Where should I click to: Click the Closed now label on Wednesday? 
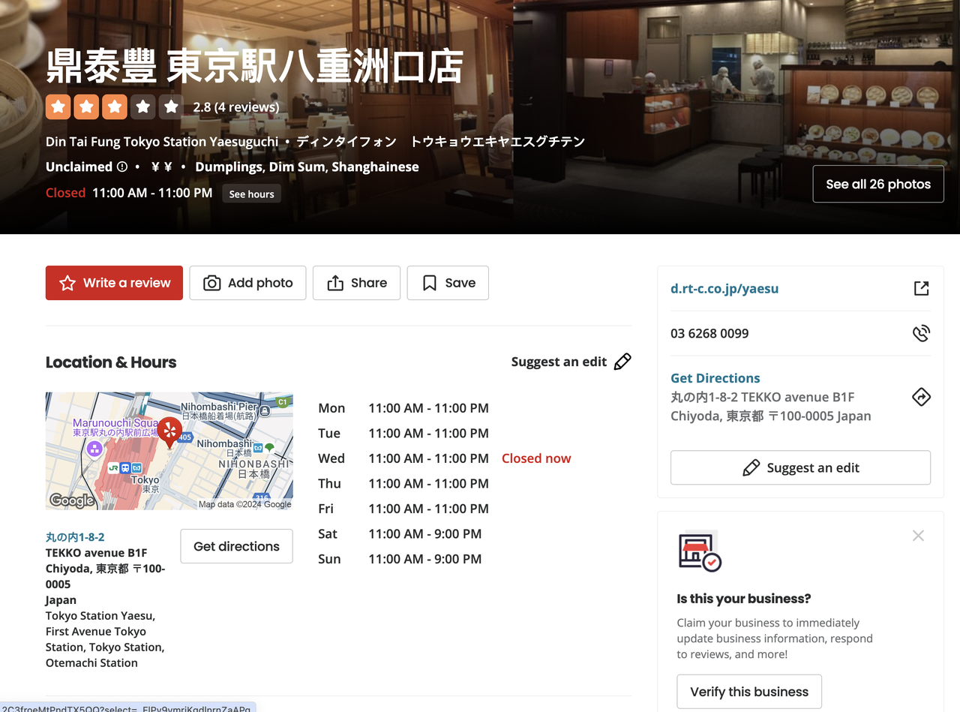click(x=536, y=458)
